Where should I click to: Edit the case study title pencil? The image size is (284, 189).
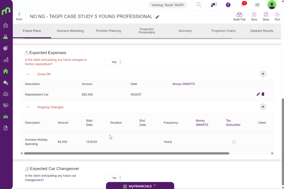(158, 17)
